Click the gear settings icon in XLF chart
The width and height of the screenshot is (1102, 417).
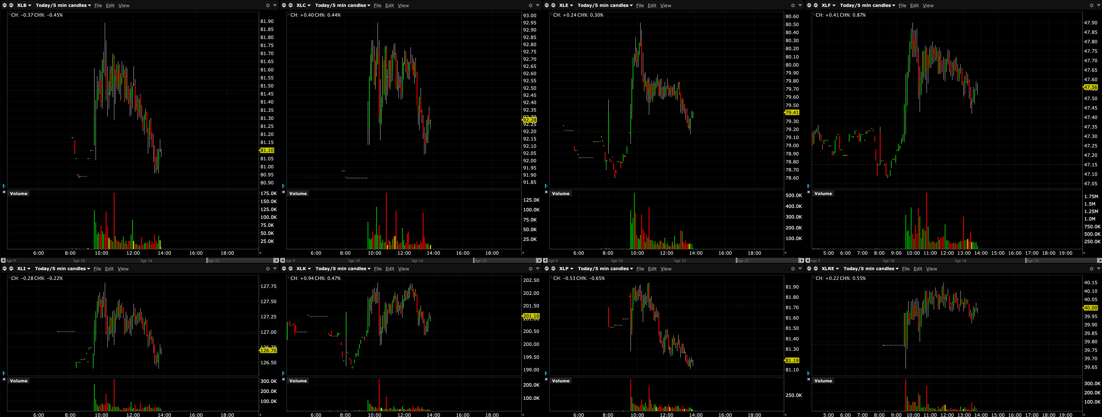(x=1091, y=5)
